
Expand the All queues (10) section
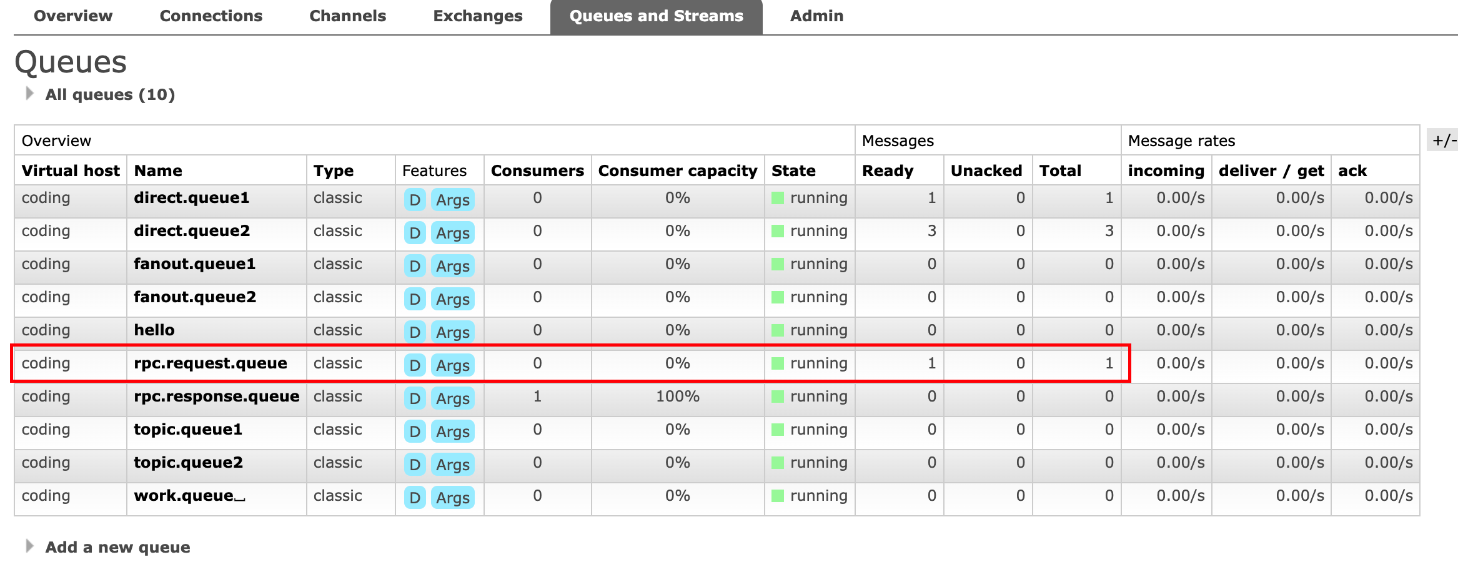pyautogui.click(x=109, y=94)
